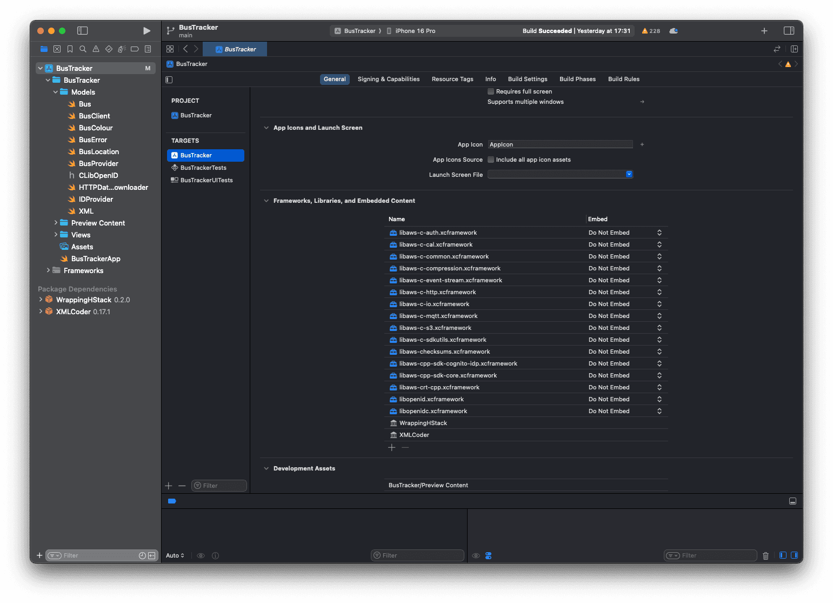
Task: Expand the Views folder
Action: [55, 235]
